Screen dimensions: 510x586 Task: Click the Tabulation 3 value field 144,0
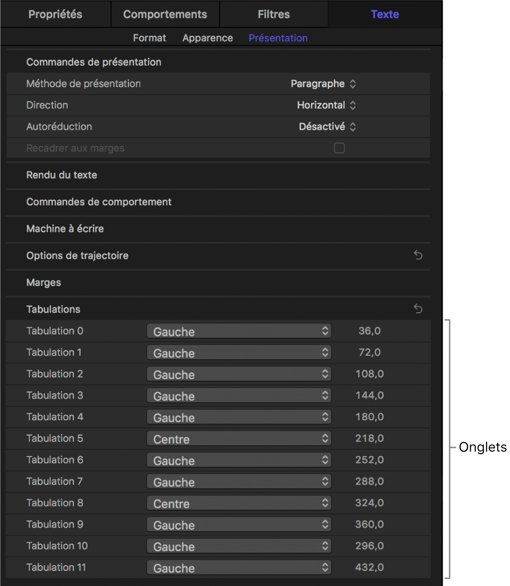(369, 395)
